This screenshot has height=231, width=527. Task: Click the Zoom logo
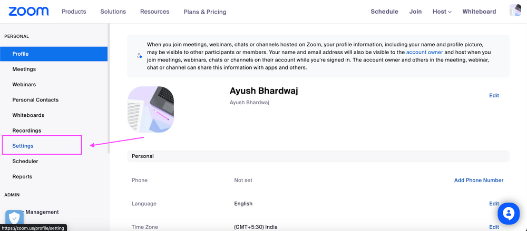(28, 12)
